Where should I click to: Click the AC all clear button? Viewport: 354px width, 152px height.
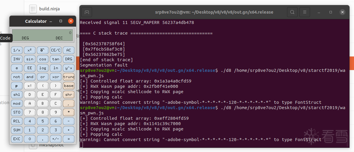pos(69,50)
